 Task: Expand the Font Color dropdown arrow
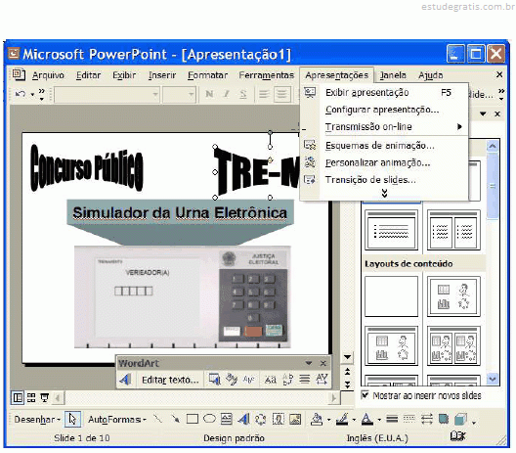pos(379,420)
